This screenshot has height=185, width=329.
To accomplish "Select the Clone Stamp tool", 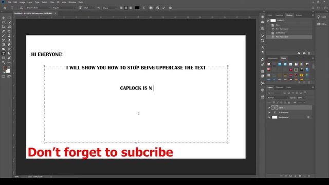I will tap(9, 35).
